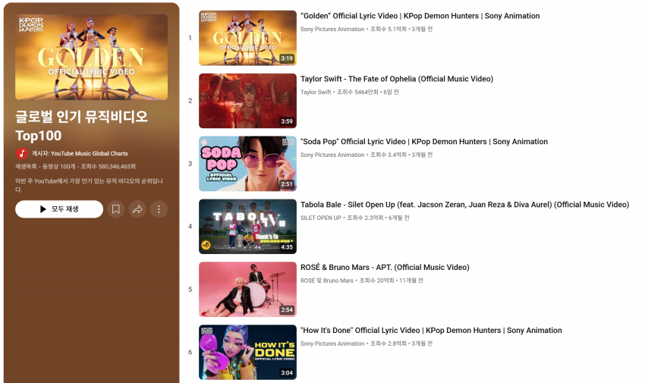Click the 조회수 5464만회 view count text
The width and height of the screenshot is (645, 383).
pos(357,92)
